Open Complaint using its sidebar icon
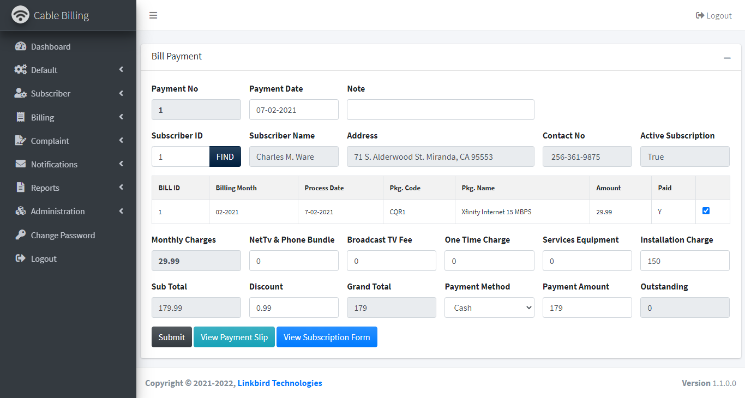Image resolution: width=745 pixels, height=398 pixels. 21,140
